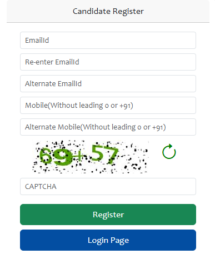Click the Re-enter EmailId text box
This screenshot has width=215, height=259.
108,62
